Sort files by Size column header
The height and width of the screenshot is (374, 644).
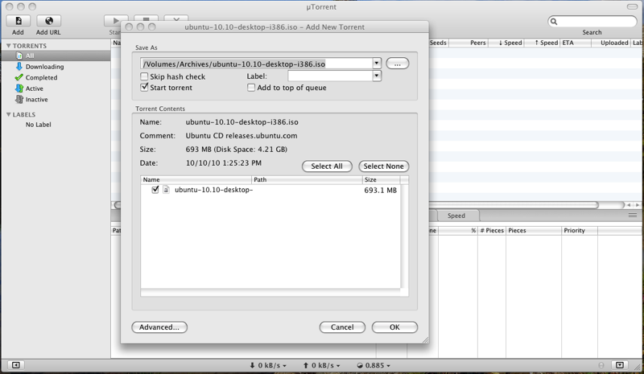pyautogui.click(x=381, y=180)
